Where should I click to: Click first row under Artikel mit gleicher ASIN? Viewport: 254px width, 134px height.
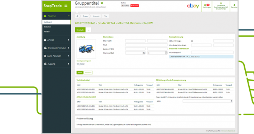coord(115,106)
